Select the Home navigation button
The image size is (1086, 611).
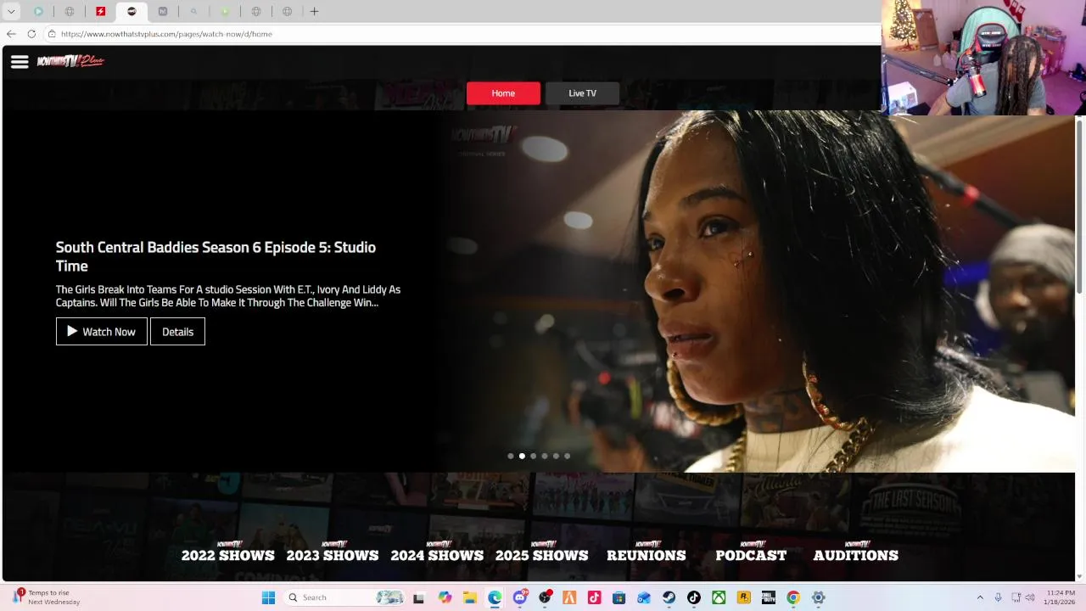pyautogui.click(x=503, y=93)
